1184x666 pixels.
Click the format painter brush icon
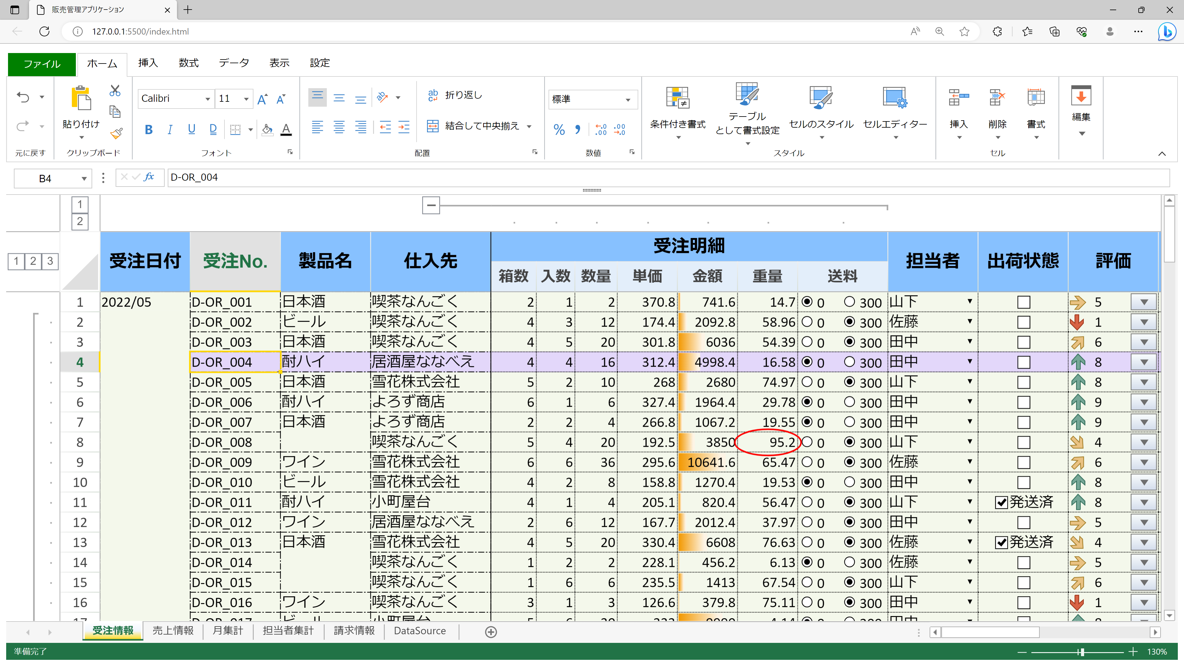pyautogui.click(x=116, y=133)
